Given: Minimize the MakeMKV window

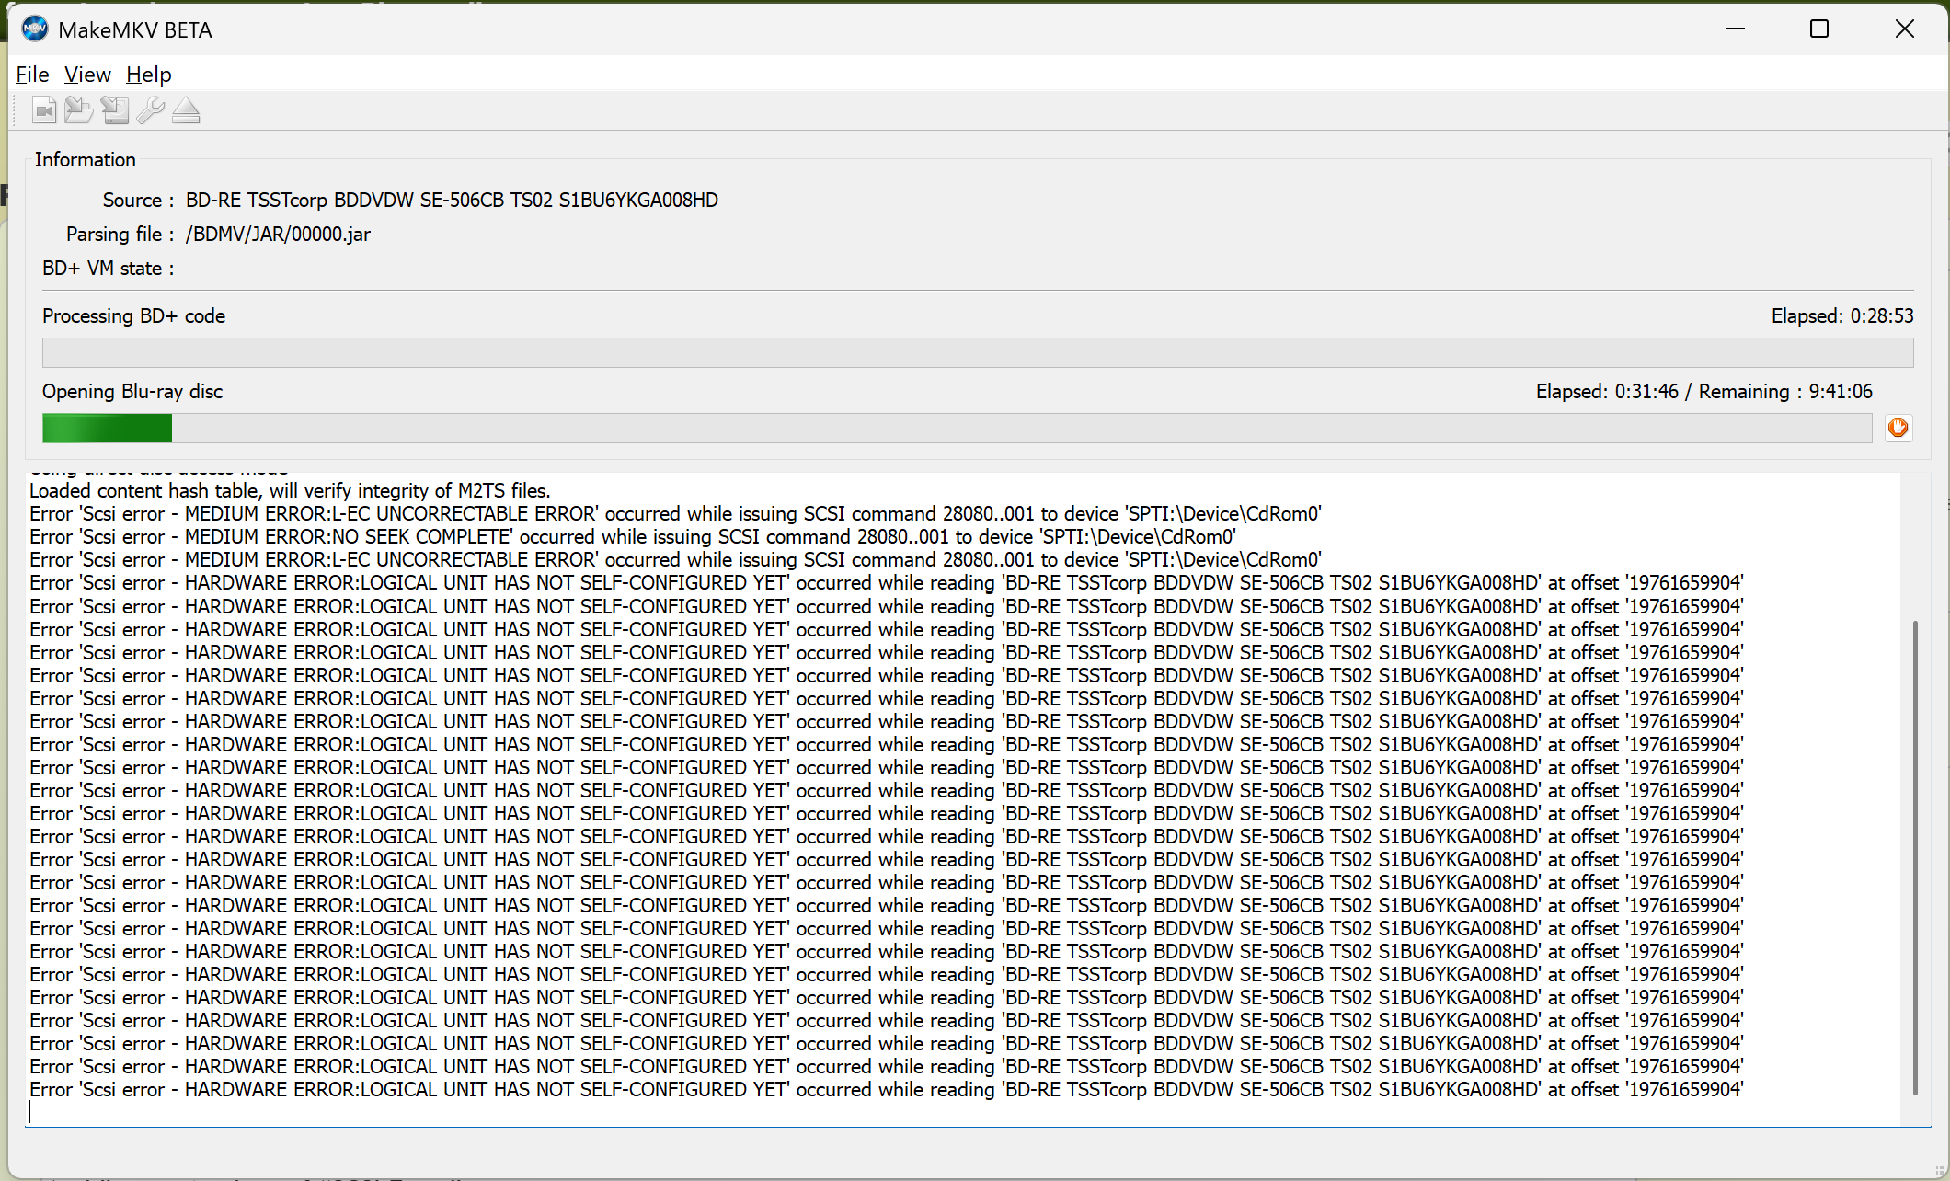Looking at the screenshot, I should coord(1736,29).
